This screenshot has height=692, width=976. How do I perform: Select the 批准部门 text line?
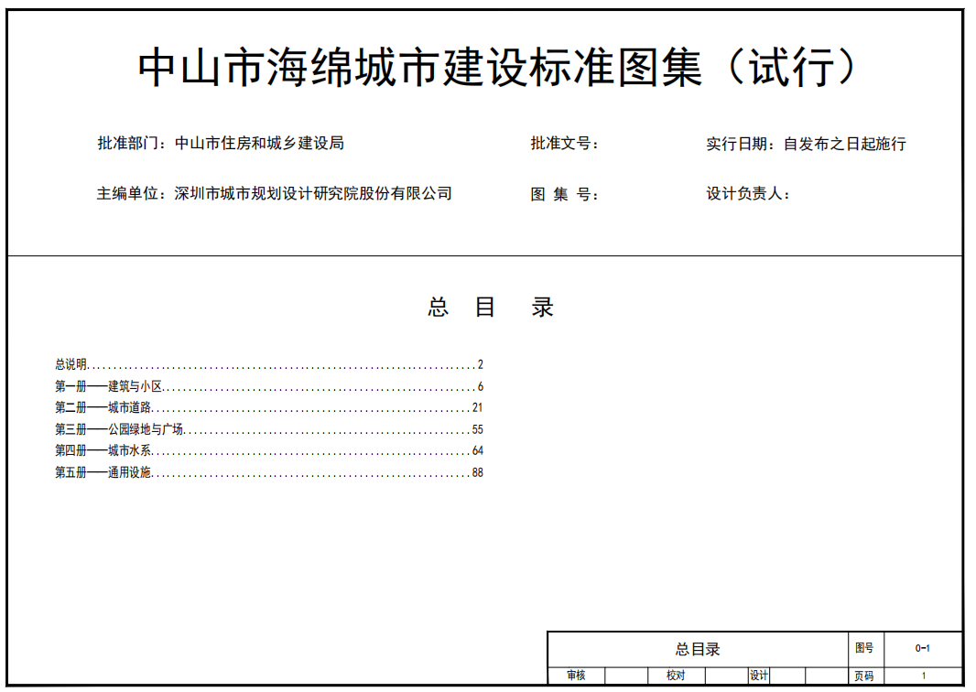(x=220, y=144)
